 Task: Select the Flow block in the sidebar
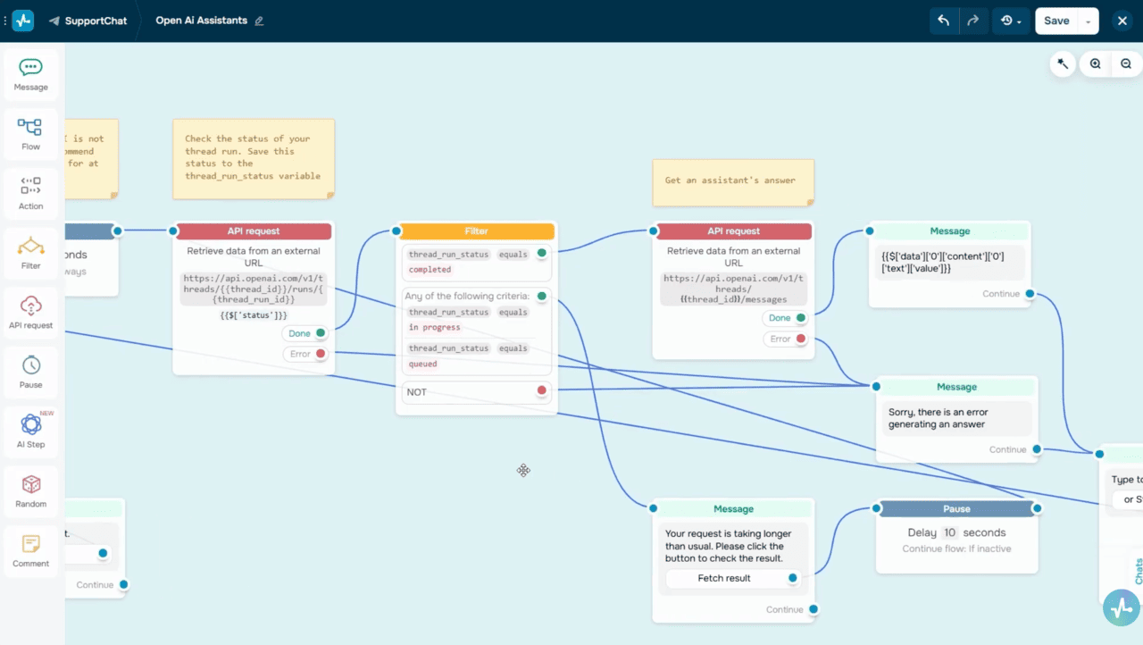(30, 134)
